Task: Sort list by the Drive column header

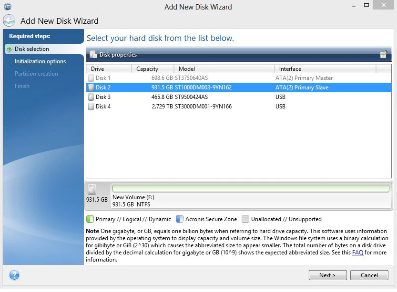Action: (x=109, y=69)
